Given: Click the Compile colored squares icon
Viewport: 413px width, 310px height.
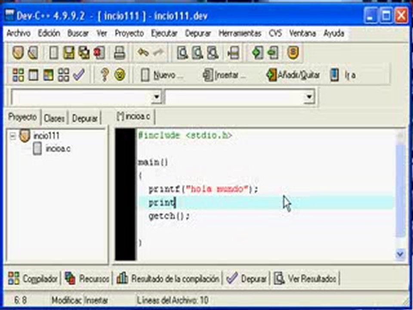Looking at the screenshot, I should pyautogui.click(x=18, y=75).
